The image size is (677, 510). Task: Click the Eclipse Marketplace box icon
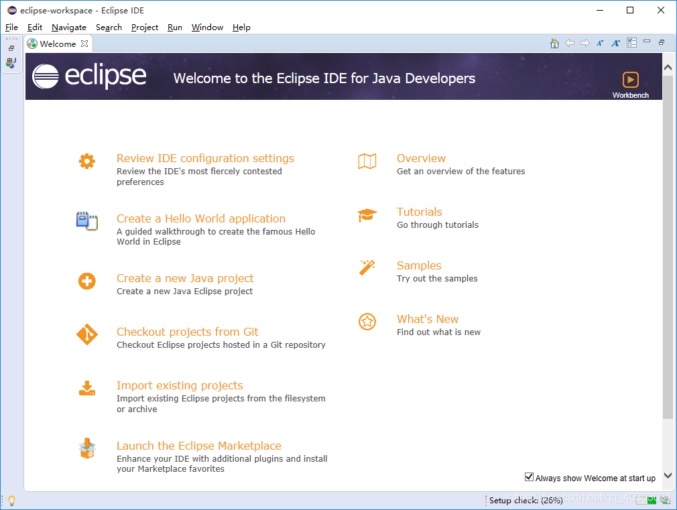coord(87,448)
